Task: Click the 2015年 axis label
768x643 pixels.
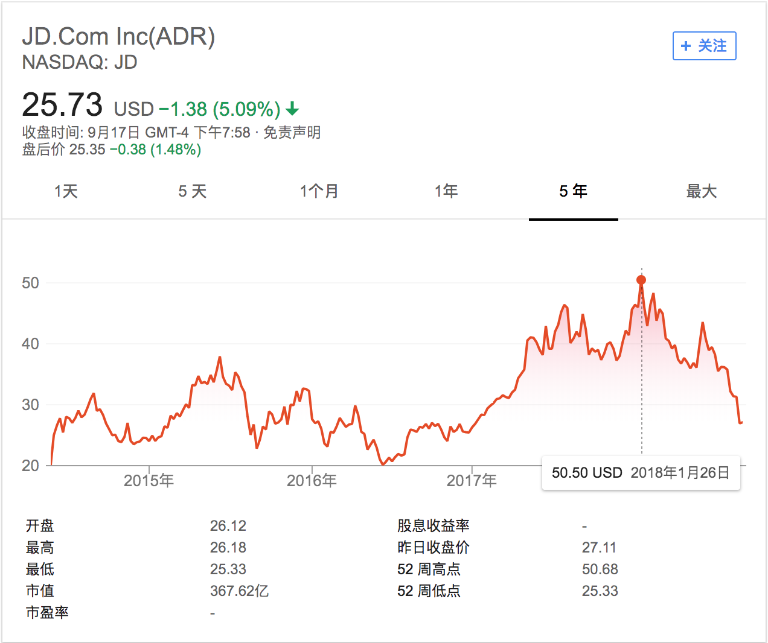Action: coord(149,480)
